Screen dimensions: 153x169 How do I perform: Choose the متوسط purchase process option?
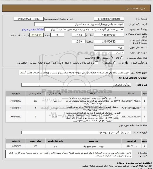click(115, 63)
